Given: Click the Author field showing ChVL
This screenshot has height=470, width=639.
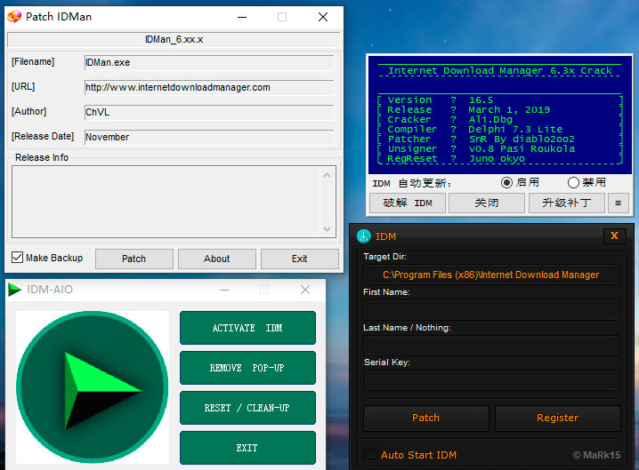Looking at the screenshot, I should click(209, 112).
